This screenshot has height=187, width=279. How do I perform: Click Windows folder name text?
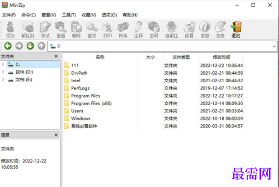tap(81, 118)
